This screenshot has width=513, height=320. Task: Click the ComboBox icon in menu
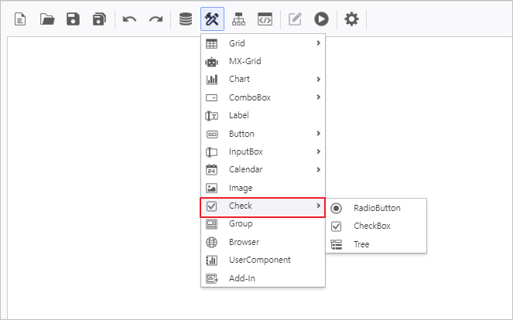[x=211, y=97]
